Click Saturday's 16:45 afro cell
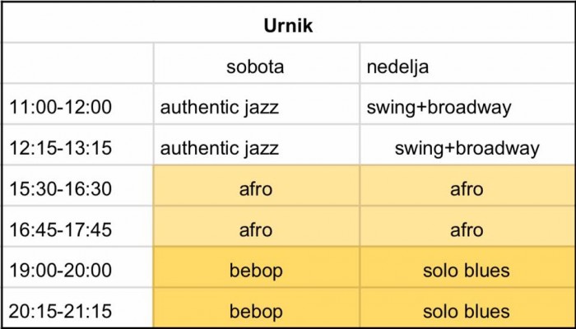This screenshot has height=329, width=576. [x=257, y=226]
